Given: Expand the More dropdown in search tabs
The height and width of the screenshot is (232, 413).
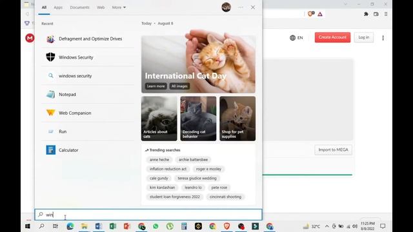Looking at the screenshot, I should click(x=119, y=7).
